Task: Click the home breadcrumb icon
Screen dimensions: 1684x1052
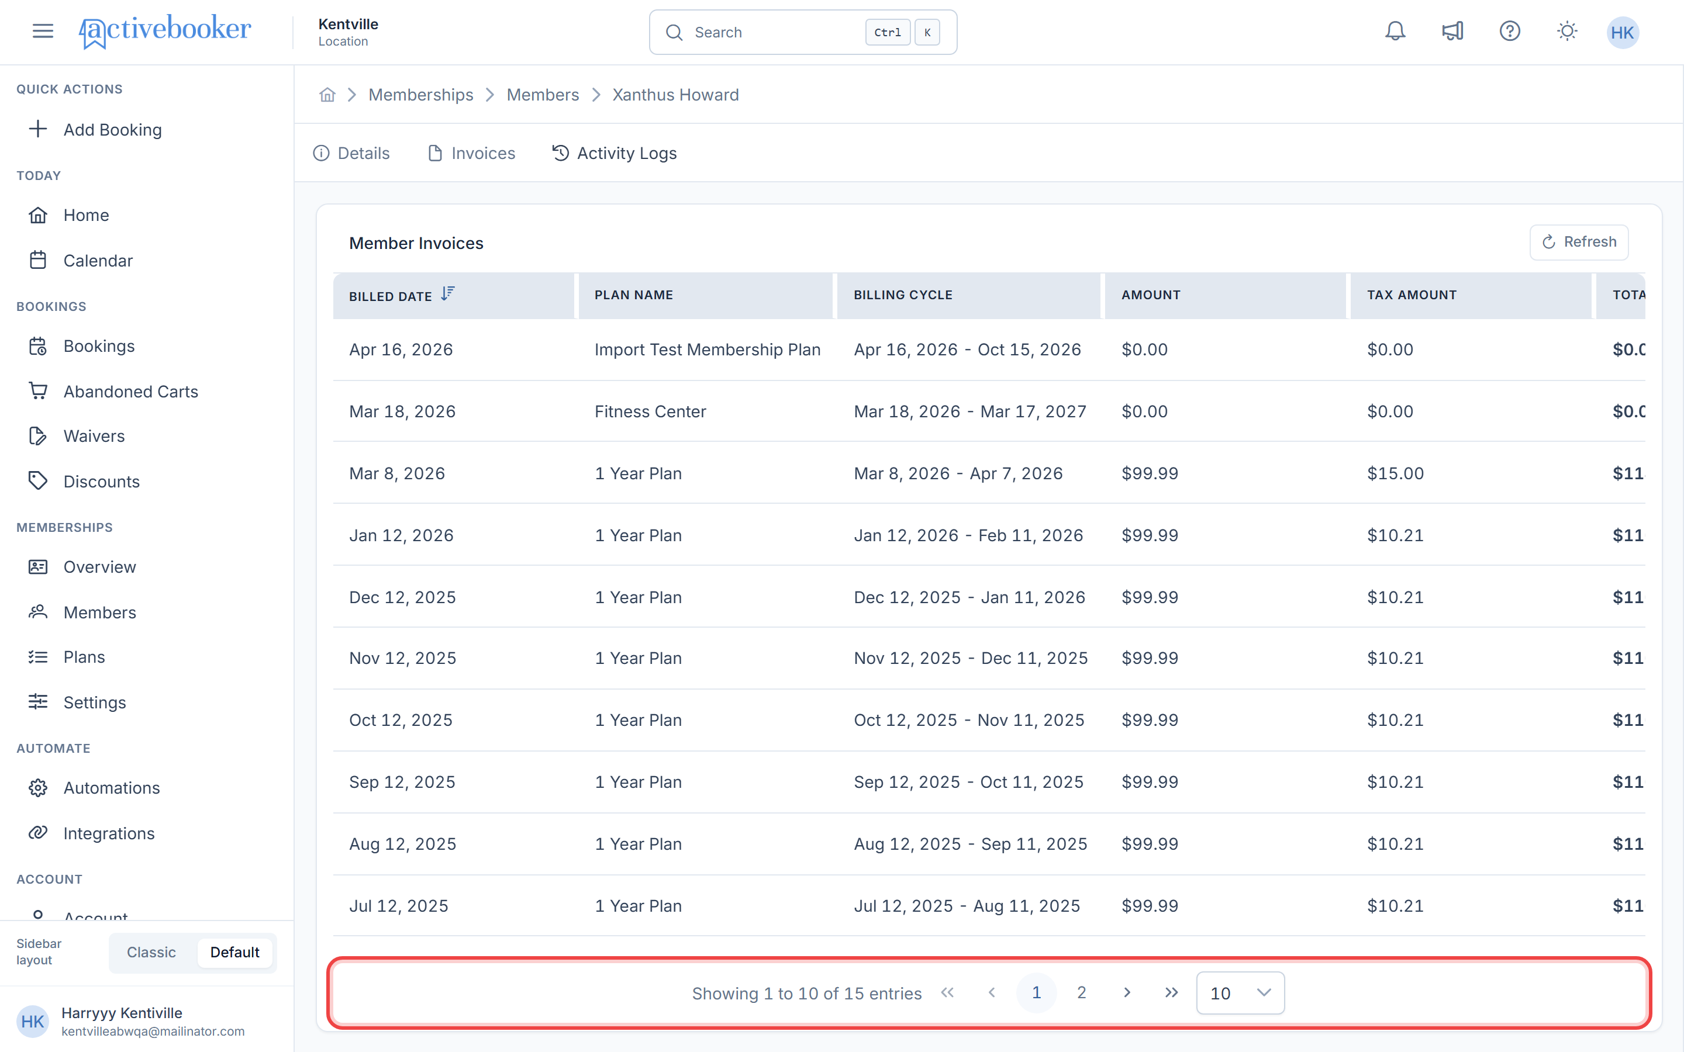Action: [x=327, y=95]
